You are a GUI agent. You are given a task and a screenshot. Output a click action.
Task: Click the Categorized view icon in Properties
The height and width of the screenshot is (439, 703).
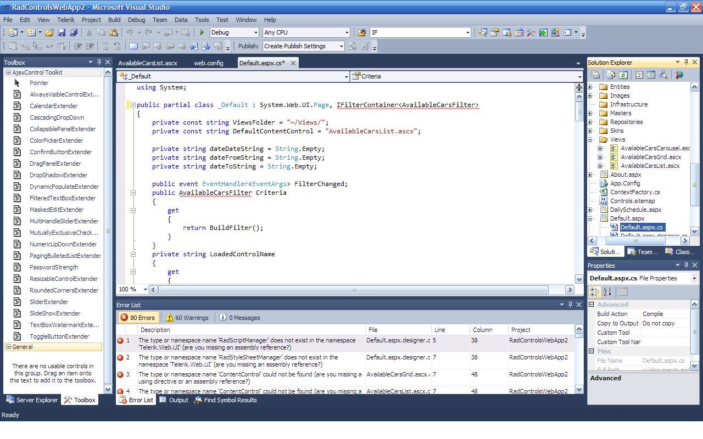coord(595,292)
